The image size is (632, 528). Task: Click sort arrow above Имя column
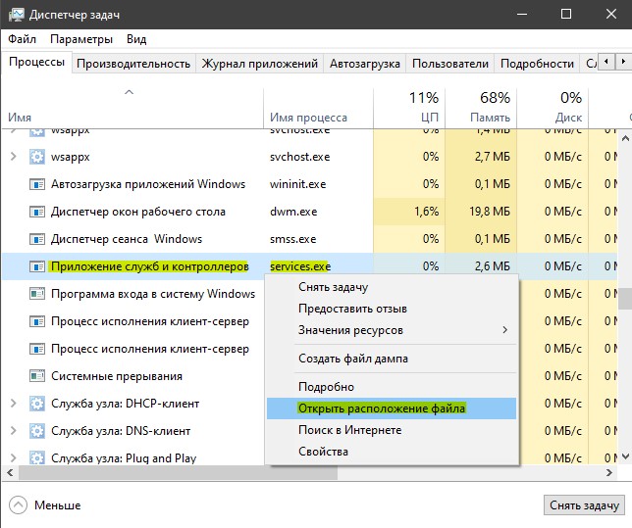coord(129,92)
